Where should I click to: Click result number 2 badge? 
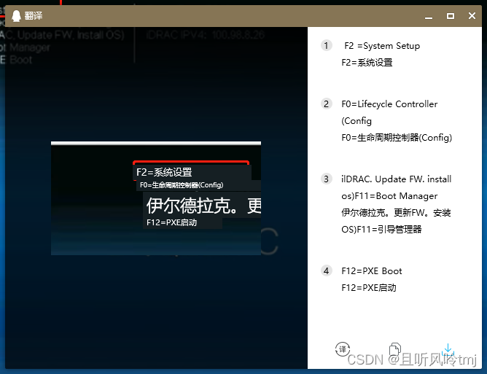[x=326, y=104]
